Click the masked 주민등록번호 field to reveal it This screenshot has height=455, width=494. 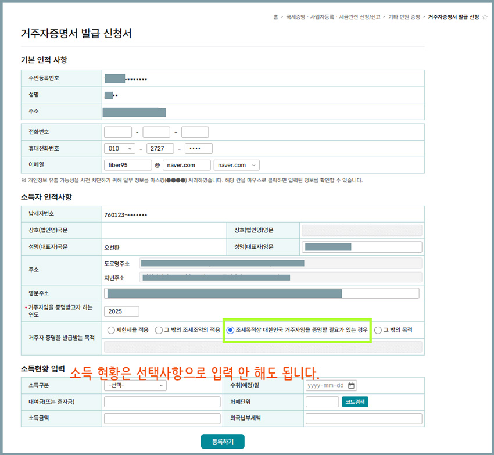125,78
